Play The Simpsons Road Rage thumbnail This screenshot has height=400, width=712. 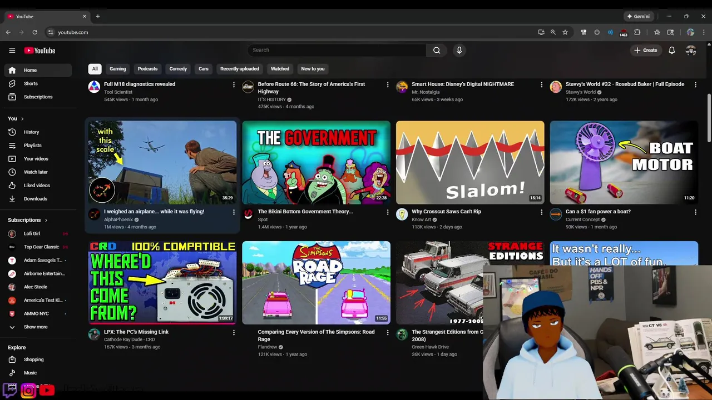(x=316, y=283)
